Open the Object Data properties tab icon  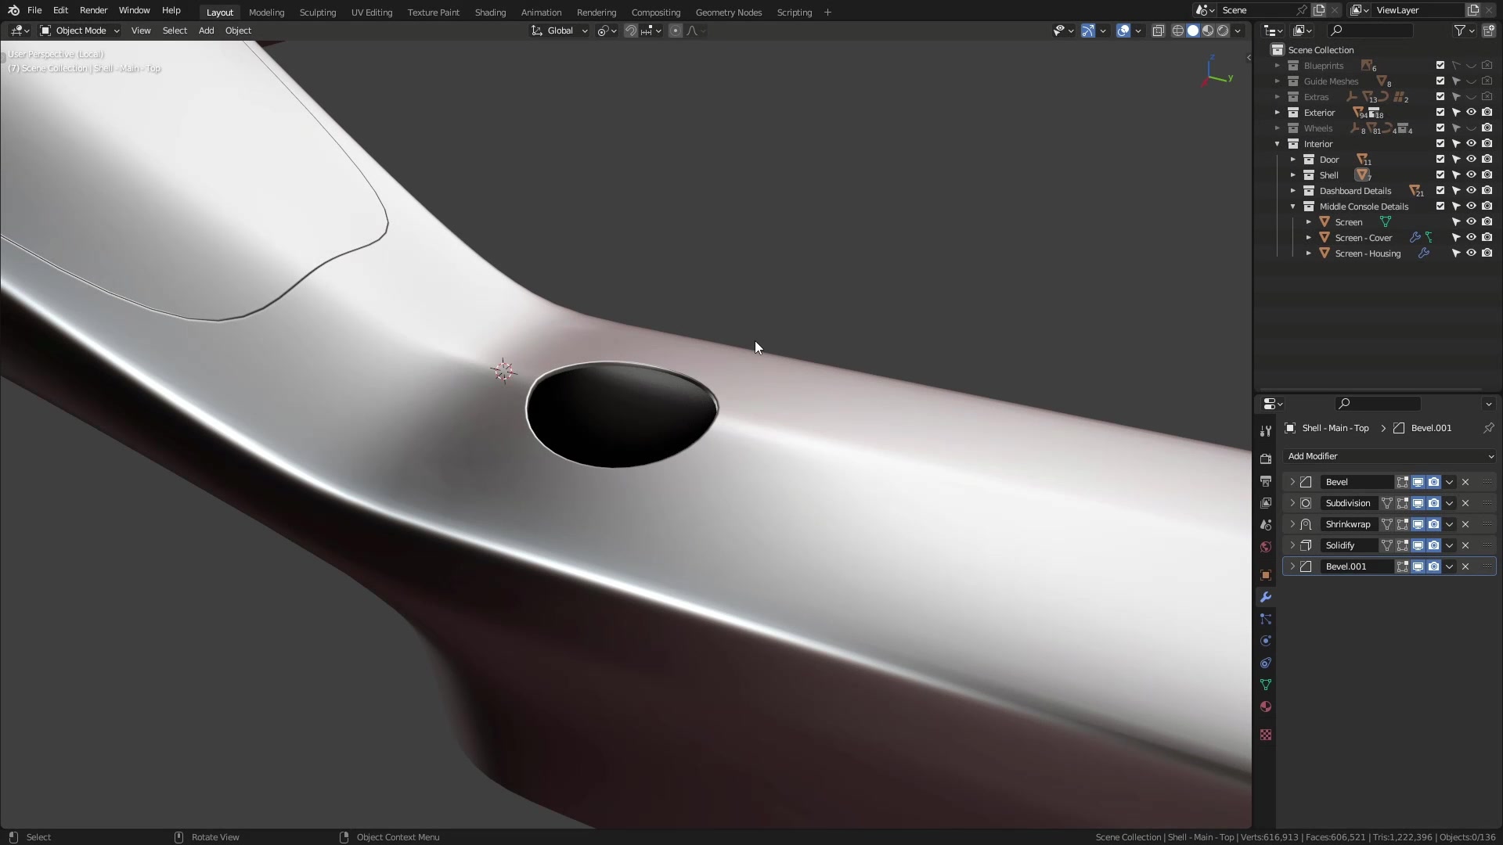click(1266, 685)
